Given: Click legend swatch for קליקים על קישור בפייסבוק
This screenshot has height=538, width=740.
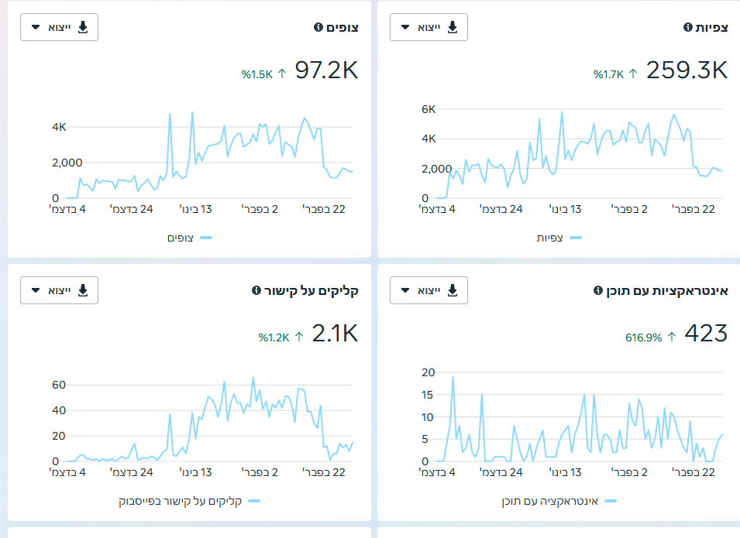Looking at the screenshot, I should (x=254, y=501).
